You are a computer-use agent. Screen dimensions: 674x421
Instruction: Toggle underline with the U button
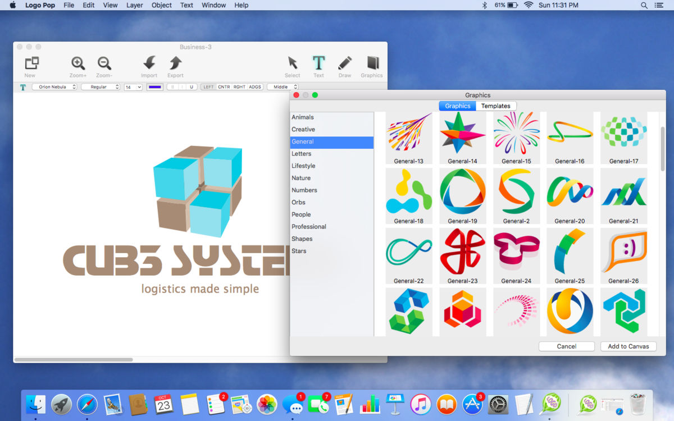point(192,87)
